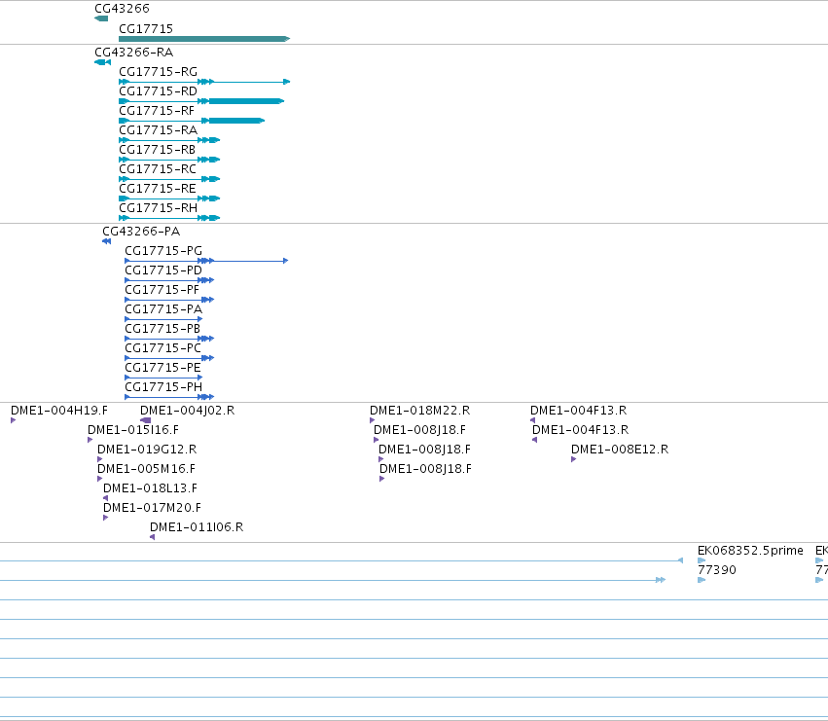The width and height of the screenshot is (828, 721).
Task: Click the EK068352.5prime feature label
Action: (750, 551)
